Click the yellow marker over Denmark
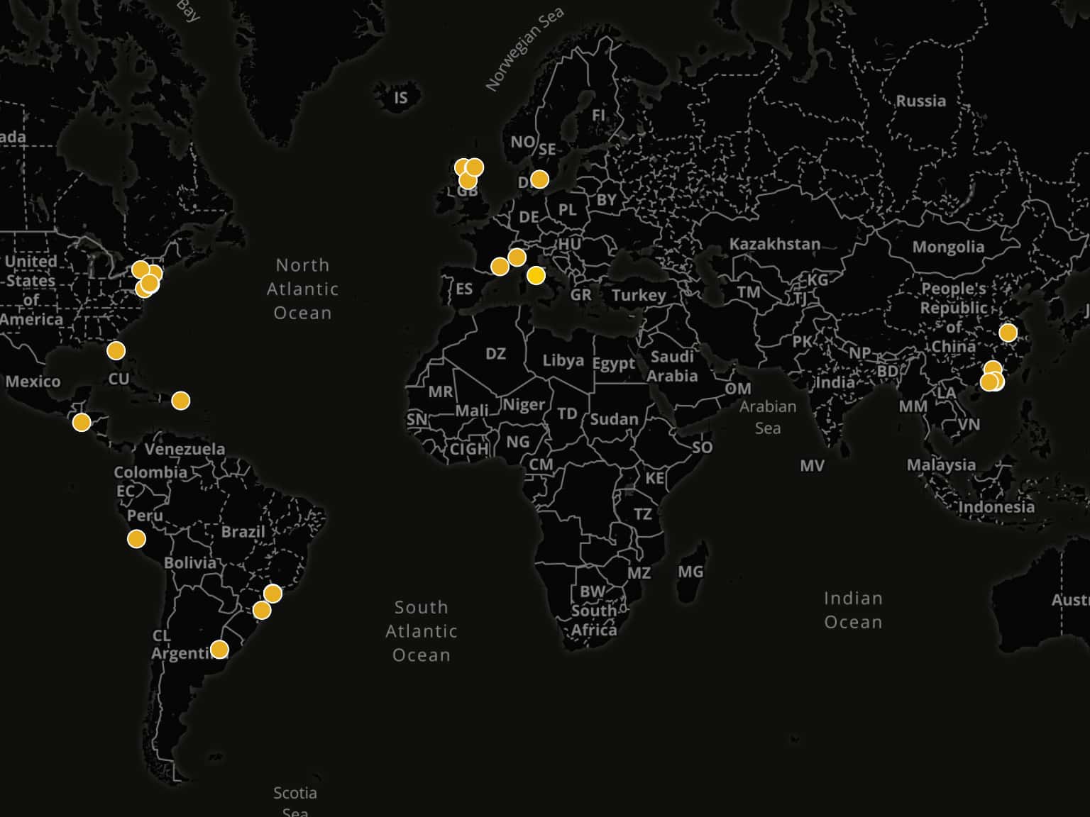The width and height of the screenshot is (1090, 817). pos(539,179)
